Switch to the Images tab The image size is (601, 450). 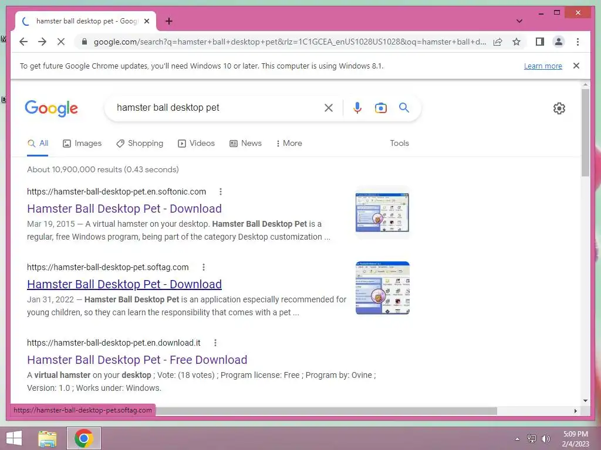(82, 144)
